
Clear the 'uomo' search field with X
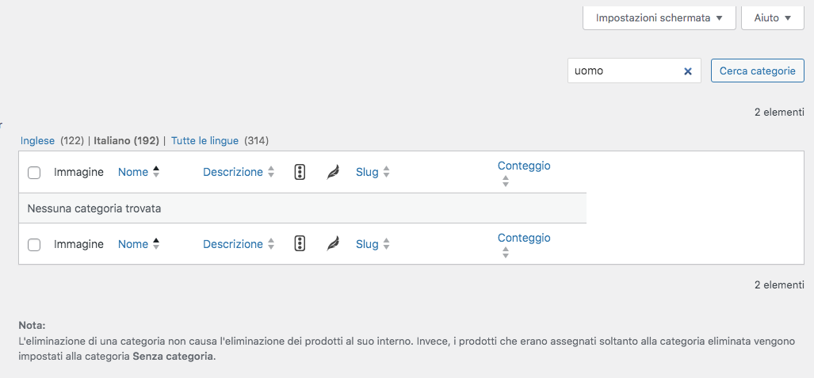point(688,71)
